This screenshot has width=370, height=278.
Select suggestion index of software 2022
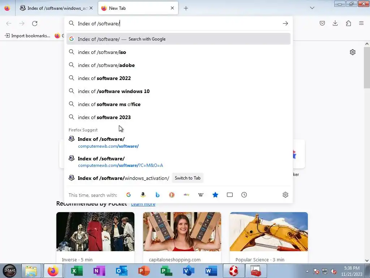point(178,78)
